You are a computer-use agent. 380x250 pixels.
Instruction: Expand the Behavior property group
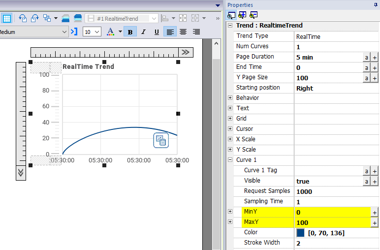pos(230,98)
